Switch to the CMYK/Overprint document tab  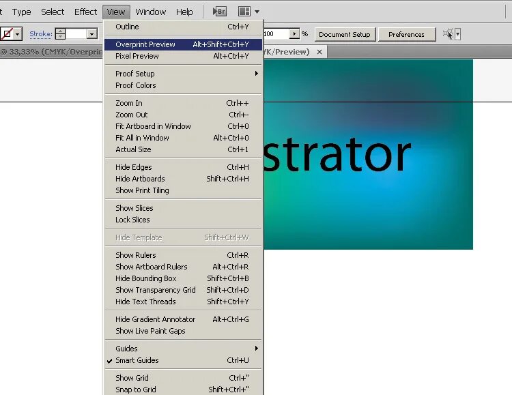[51, 52]
